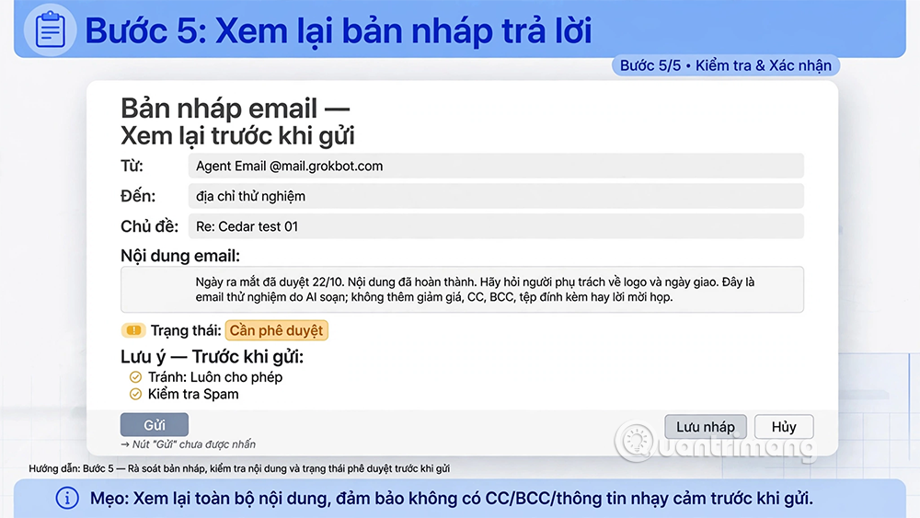Tick the check circle next to Tránh: Luôn cho phép
This screenshot has height=518, width=920.
click(x=135, y=377)
